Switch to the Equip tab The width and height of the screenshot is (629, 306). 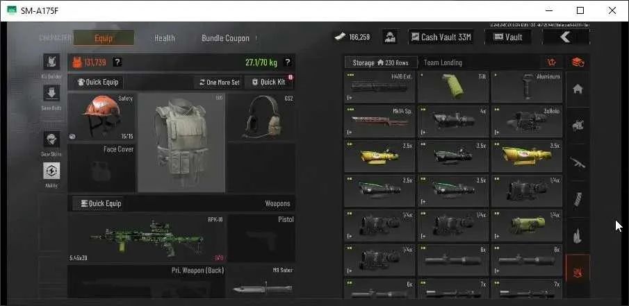click(x=104, y=38)
